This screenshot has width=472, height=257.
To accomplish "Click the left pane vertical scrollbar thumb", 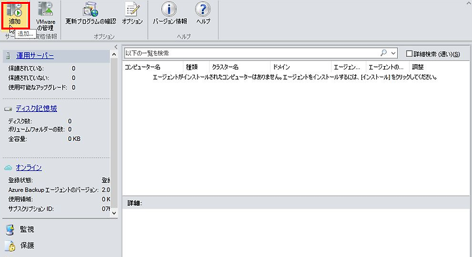I will click(x=114, y=132).
